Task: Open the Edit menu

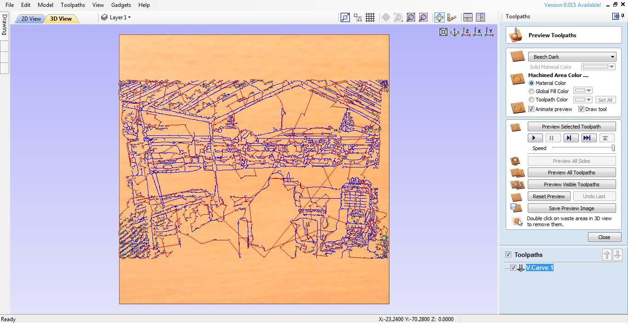Action: (x=26, y=5)
